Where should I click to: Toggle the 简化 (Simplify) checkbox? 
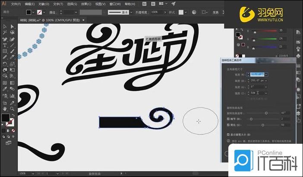coord(228,125)
